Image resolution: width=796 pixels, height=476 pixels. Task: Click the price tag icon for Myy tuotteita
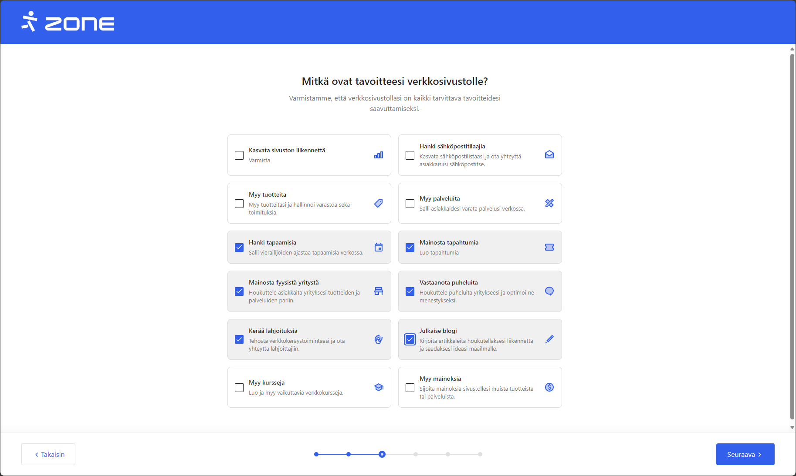pyautogui.click(x=379, y=203)
